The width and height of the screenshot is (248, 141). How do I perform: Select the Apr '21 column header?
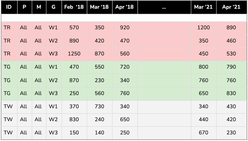231,7
